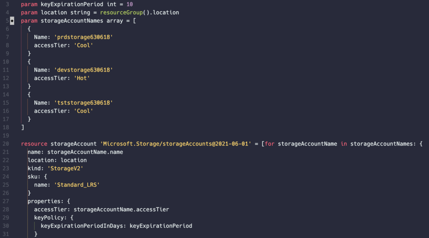429x238 pixels.
Task: Place cursor on 'devstorage630618' string
Action: [x=83, y=70]
